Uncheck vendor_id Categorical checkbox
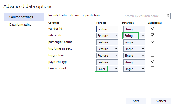This screenshot has width=175, height=107. [x=153, y=29]
